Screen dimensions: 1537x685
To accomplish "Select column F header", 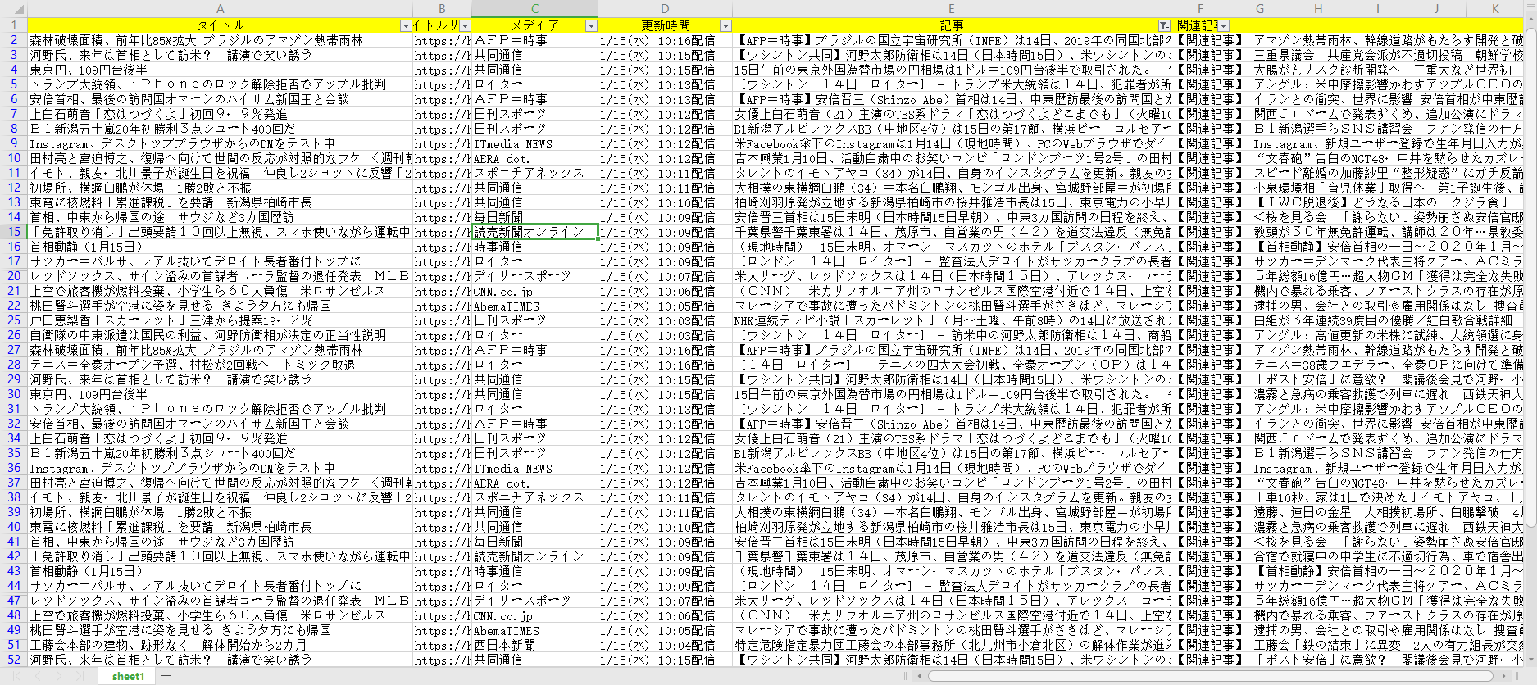I will coord(1201,8).
